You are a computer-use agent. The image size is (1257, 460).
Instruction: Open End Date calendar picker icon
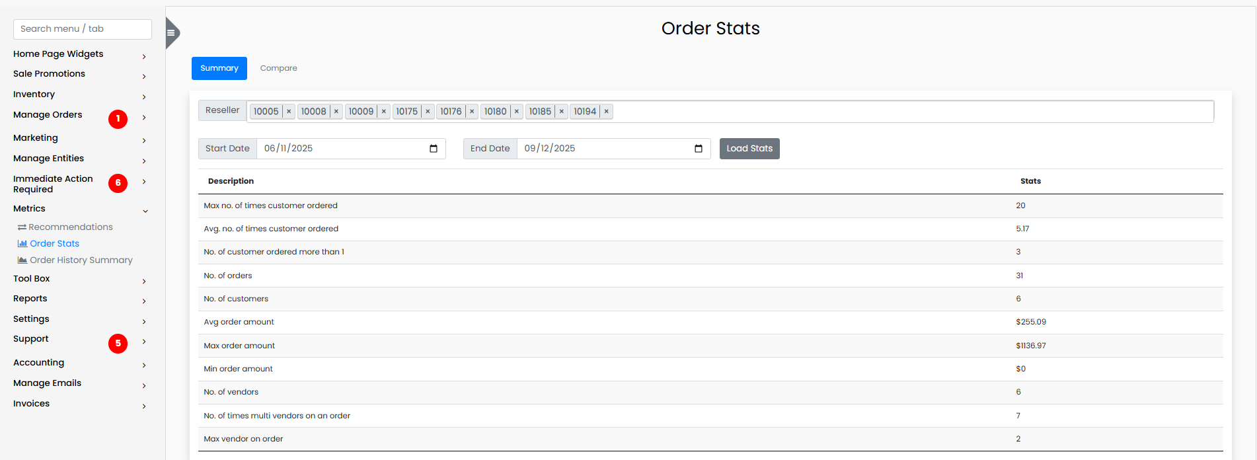[699, 149]
